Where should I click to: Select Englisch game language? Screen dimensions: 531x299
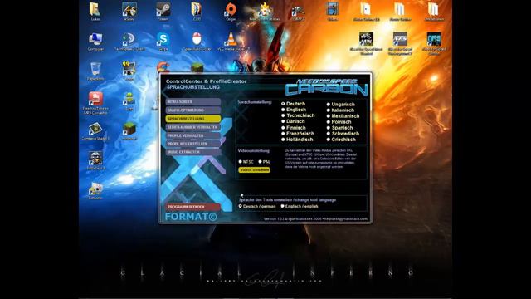pos(294,110)
